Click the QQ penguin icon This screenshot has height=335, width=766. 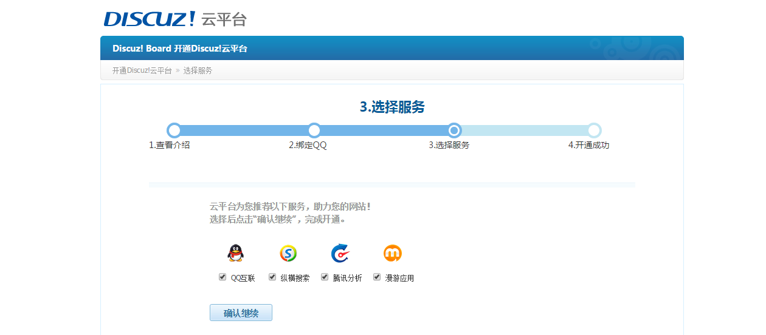(235, 253)
